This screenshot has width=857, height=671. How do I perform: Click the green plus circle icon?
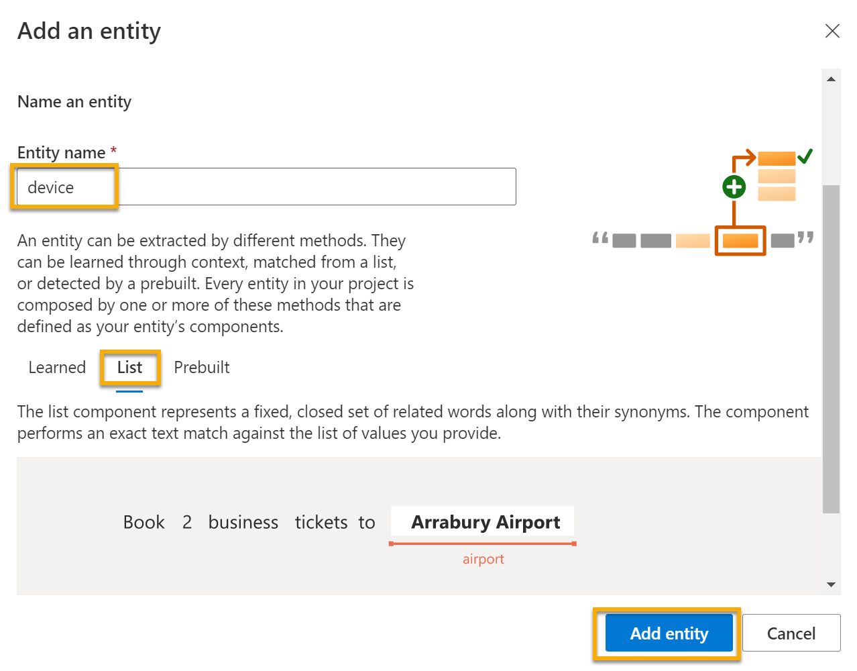point(734,187)
